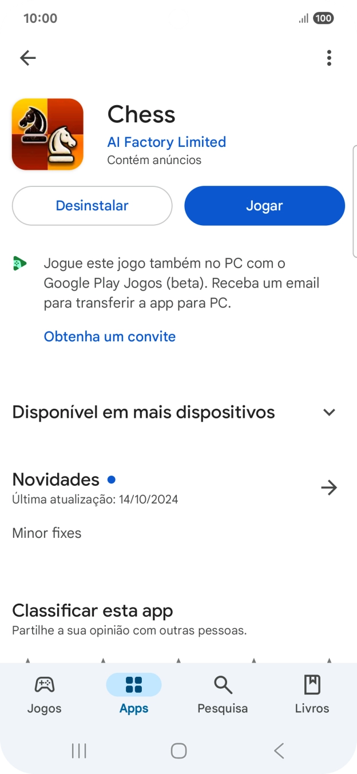Image resolution: width=357 pixels, height=774 pixels.
Task: Tap the 'Obtenha um convite' link
Action: coord(109,336)
